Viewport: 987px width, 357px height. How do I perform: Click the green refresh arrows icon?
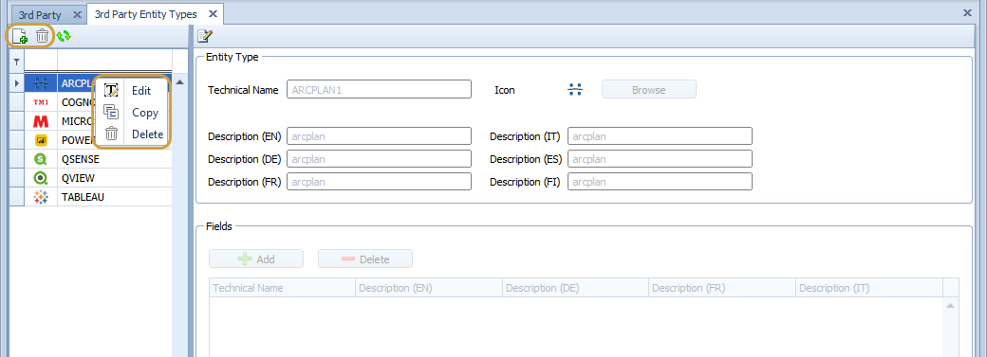point(64,36)
